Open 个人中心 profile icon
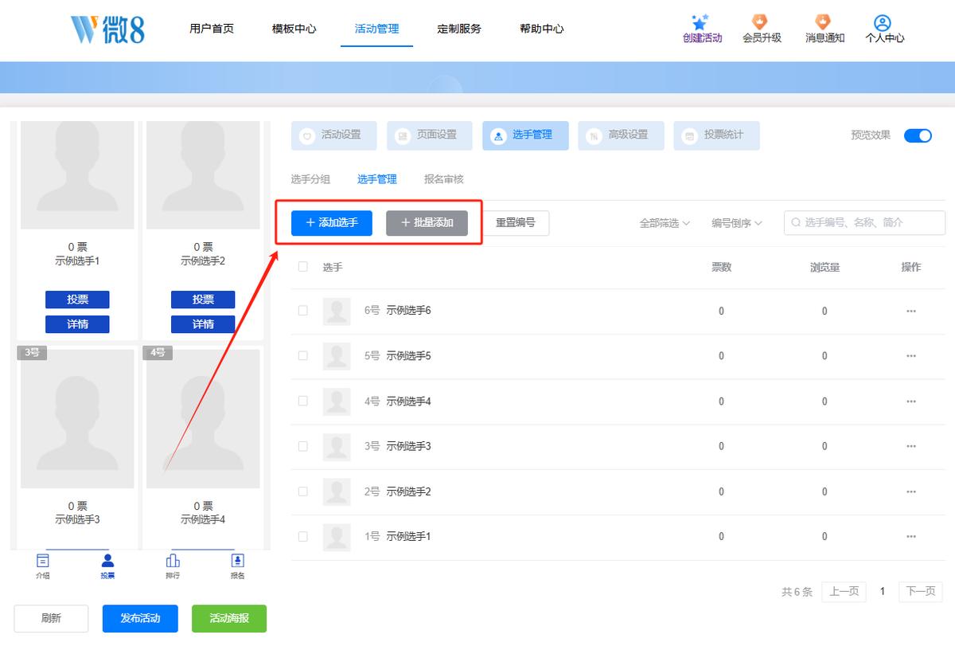Screen dimensions: 955x658 pos(882,22)
